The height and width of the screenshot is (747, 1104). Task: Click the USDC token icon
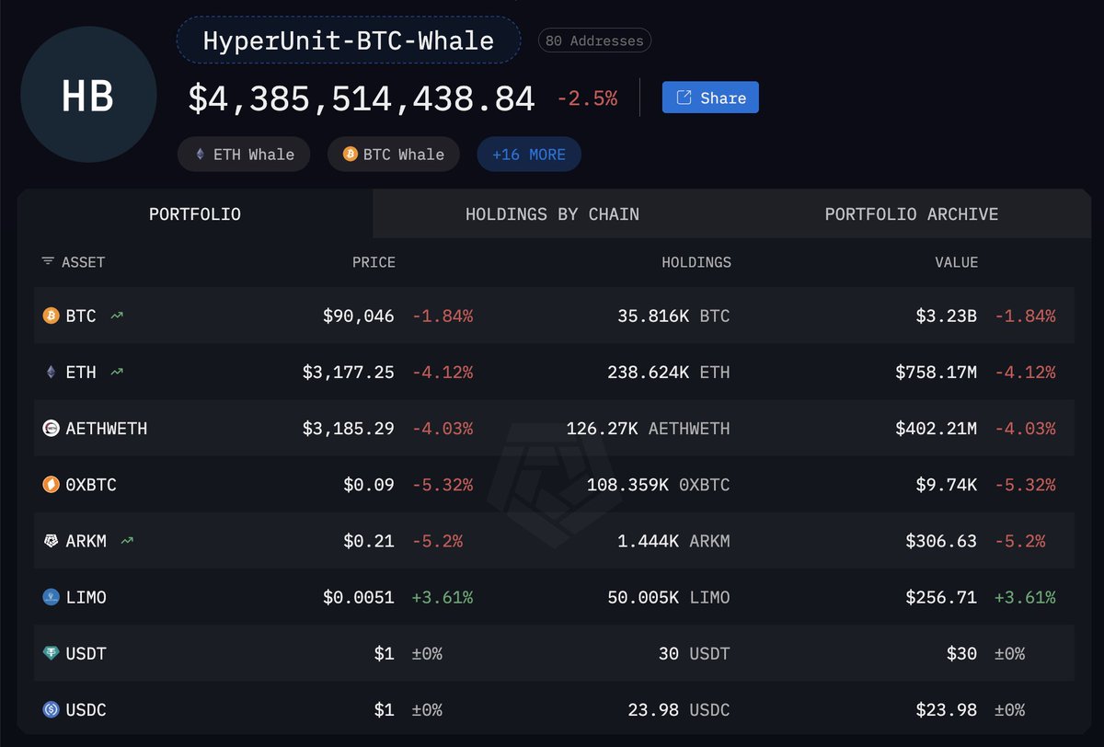click(52, 709)
